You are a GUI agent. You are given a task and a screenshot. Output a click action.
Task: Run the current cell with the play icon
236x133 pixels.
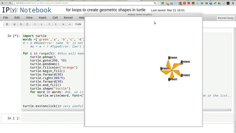click(63, 24)
